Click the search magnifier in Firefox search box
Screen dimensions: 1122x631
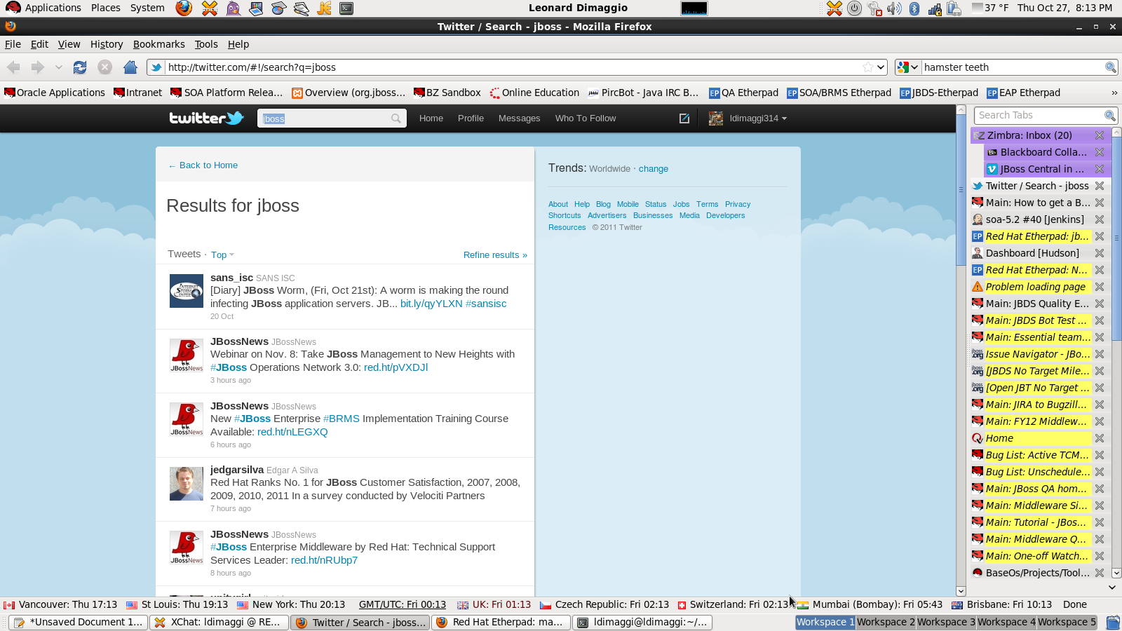point(1111,67)
